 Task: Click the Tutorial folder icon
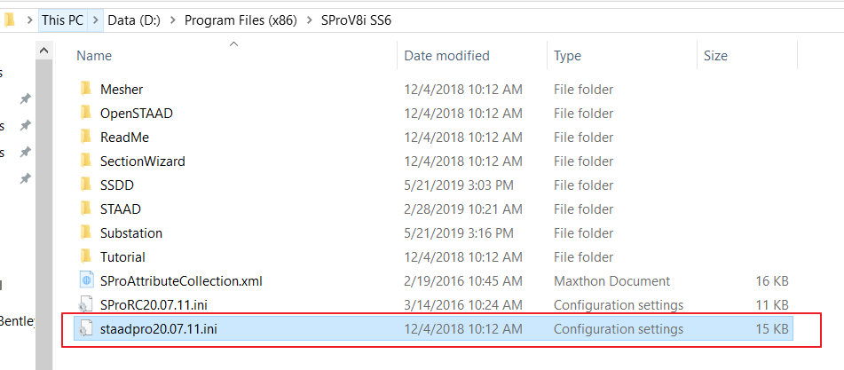pos(85,256)
